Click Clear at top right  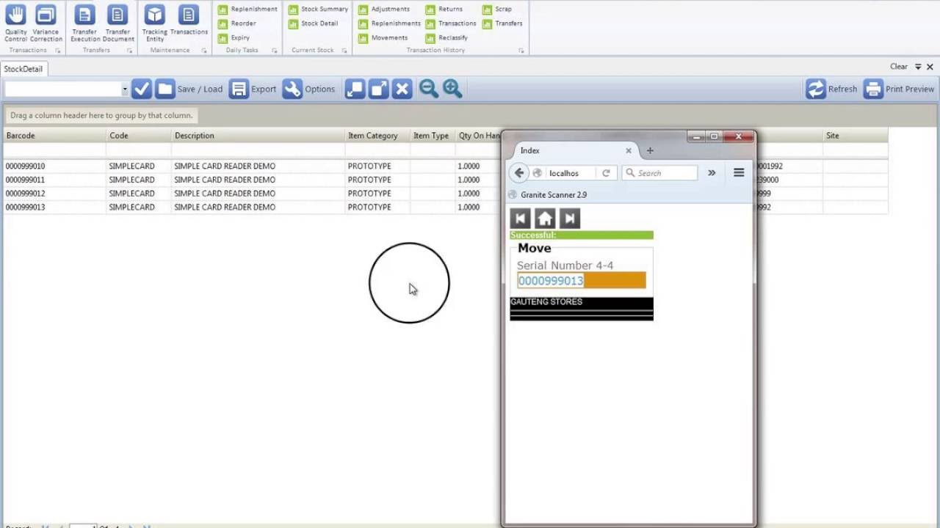click(x=899, y=67)
